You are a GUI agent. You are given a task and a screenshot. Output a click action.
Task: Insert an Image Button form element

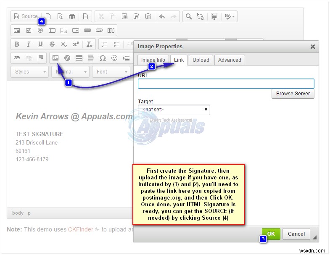99,31
